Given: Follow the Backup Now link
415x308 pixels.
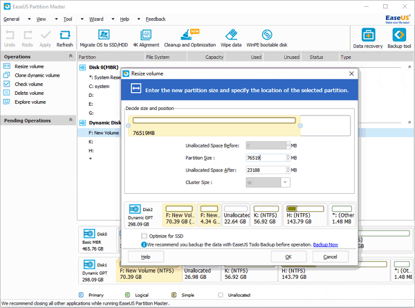Looking at the screenshot, I should coord(326,245).
